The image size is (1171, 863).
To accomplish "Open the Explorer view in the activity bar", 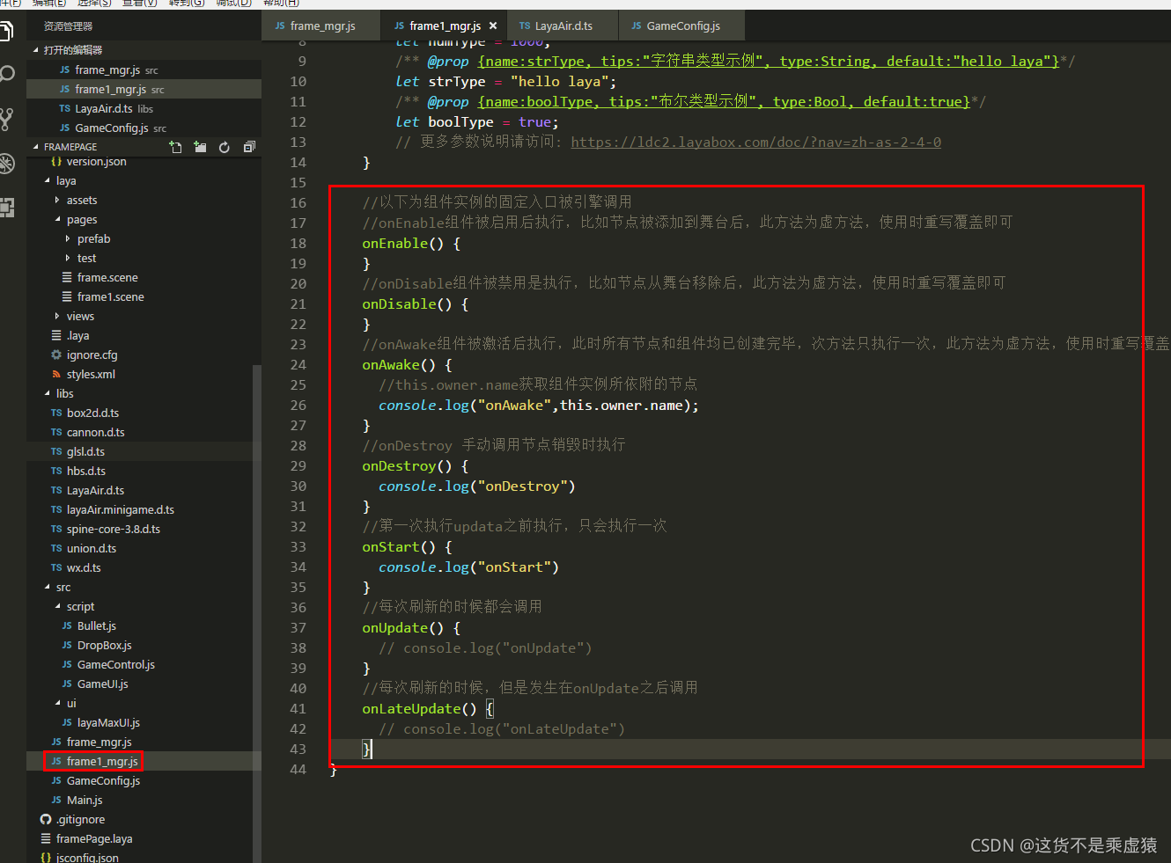I will pyautogui.click(x=6, y=33).
